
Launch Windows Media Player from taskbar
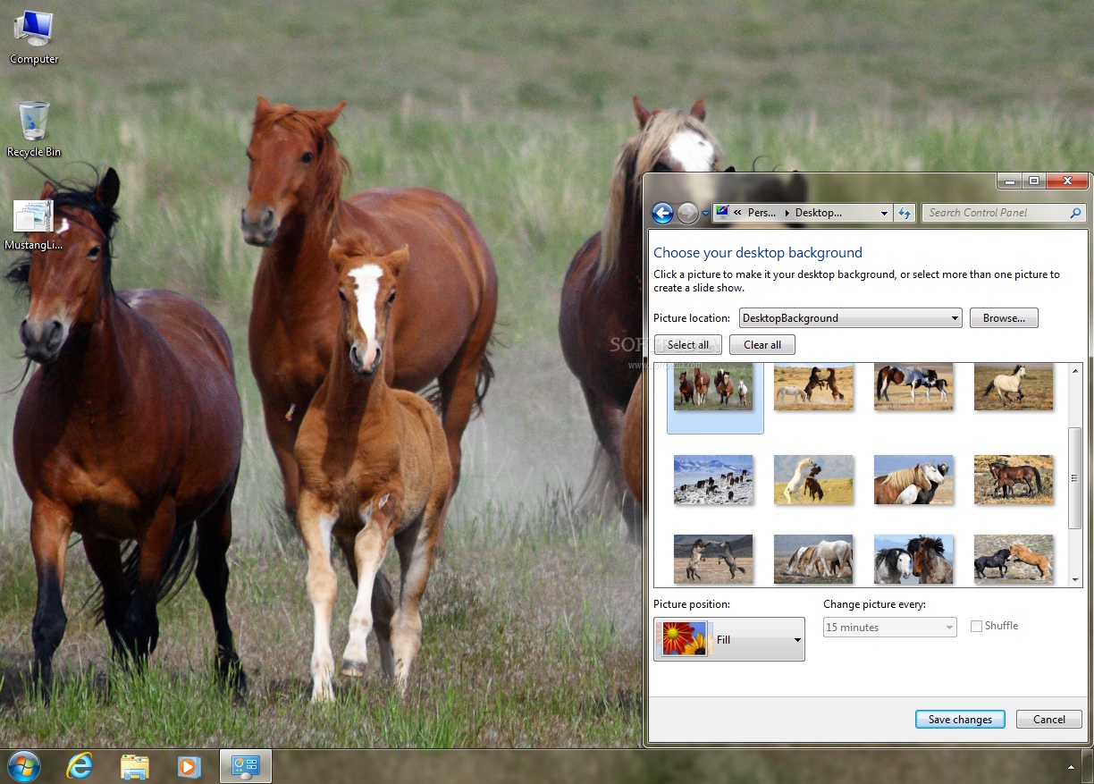[189, 766]
